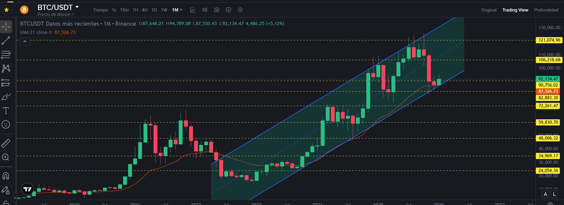Click the 34,969.17 price label
The width and height of the screenshot is (564, 205).
549,156
